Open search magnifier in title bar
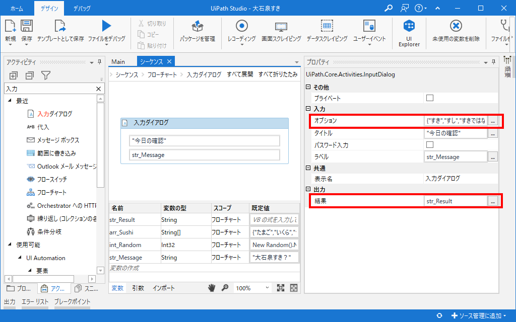This screenshot has width=516, height=322. (x=389, y=8)
